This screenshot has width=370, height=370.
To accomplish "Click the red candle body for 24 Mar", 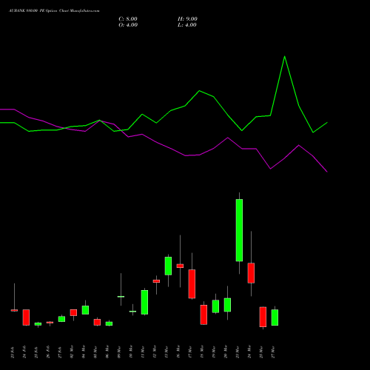I will click(251, 273).
